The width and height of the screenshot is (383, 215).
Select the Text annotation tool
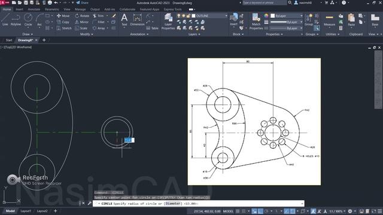tap(124, 20)
